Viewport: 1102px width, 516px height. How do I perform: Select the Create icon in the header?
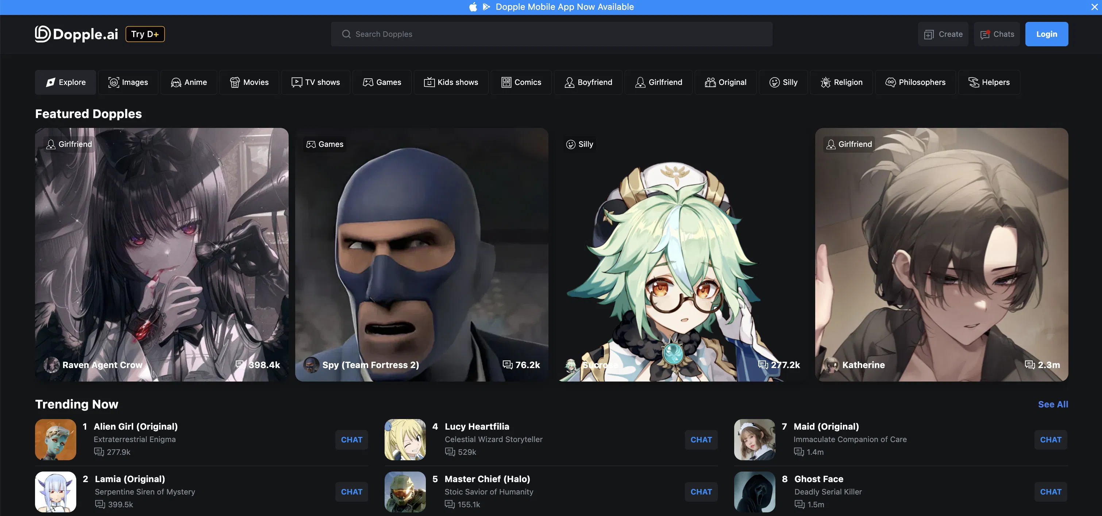tap(928, 34)
